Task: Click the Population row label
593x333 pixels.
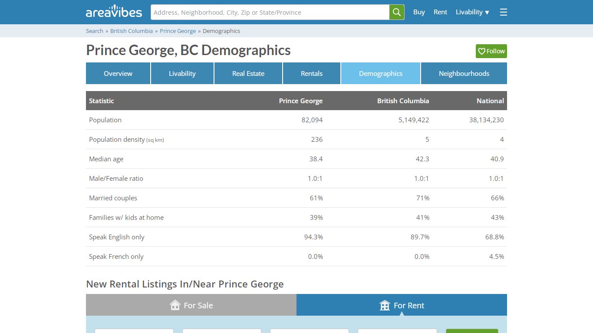Action: 105,120
